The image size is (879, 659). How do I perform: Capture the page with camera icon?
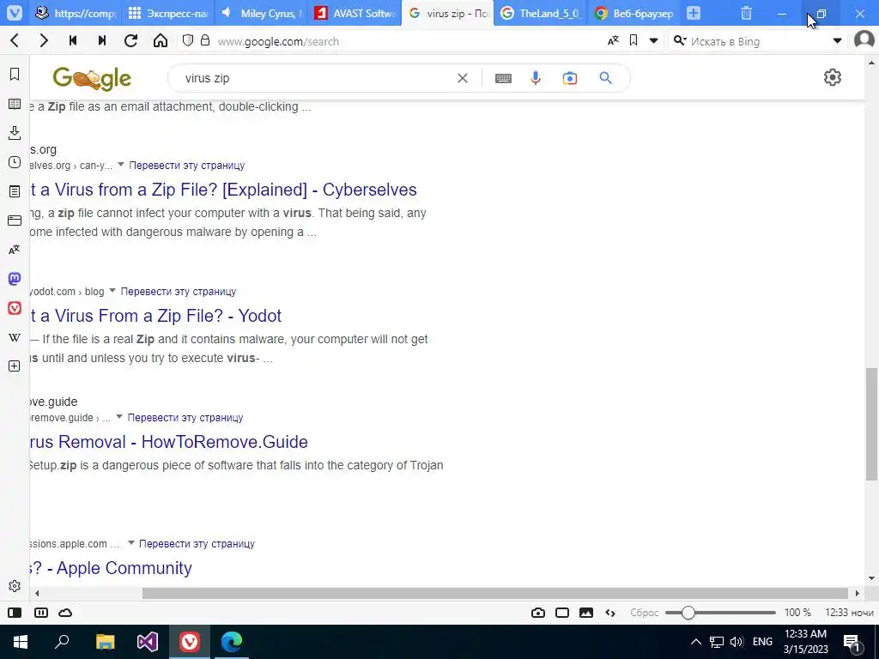(x=538, y=613)
